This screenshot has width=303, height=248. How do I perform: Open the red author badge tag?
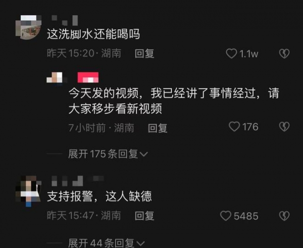coord(88,77)
